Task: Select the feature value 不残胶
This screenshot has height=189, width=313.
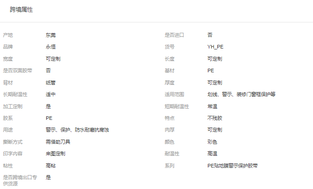Action: 215,118
